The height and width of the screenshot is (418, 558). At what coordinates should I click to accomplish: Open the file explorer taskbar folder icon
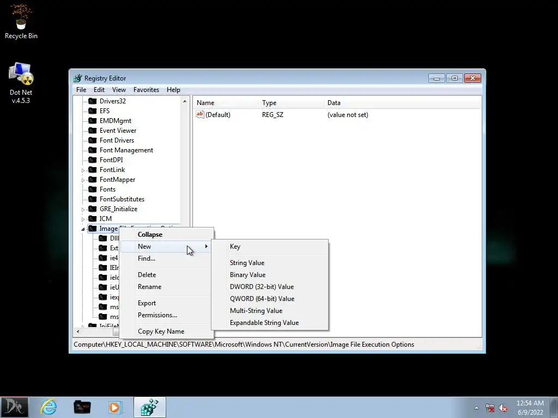[x=82, y=407]
